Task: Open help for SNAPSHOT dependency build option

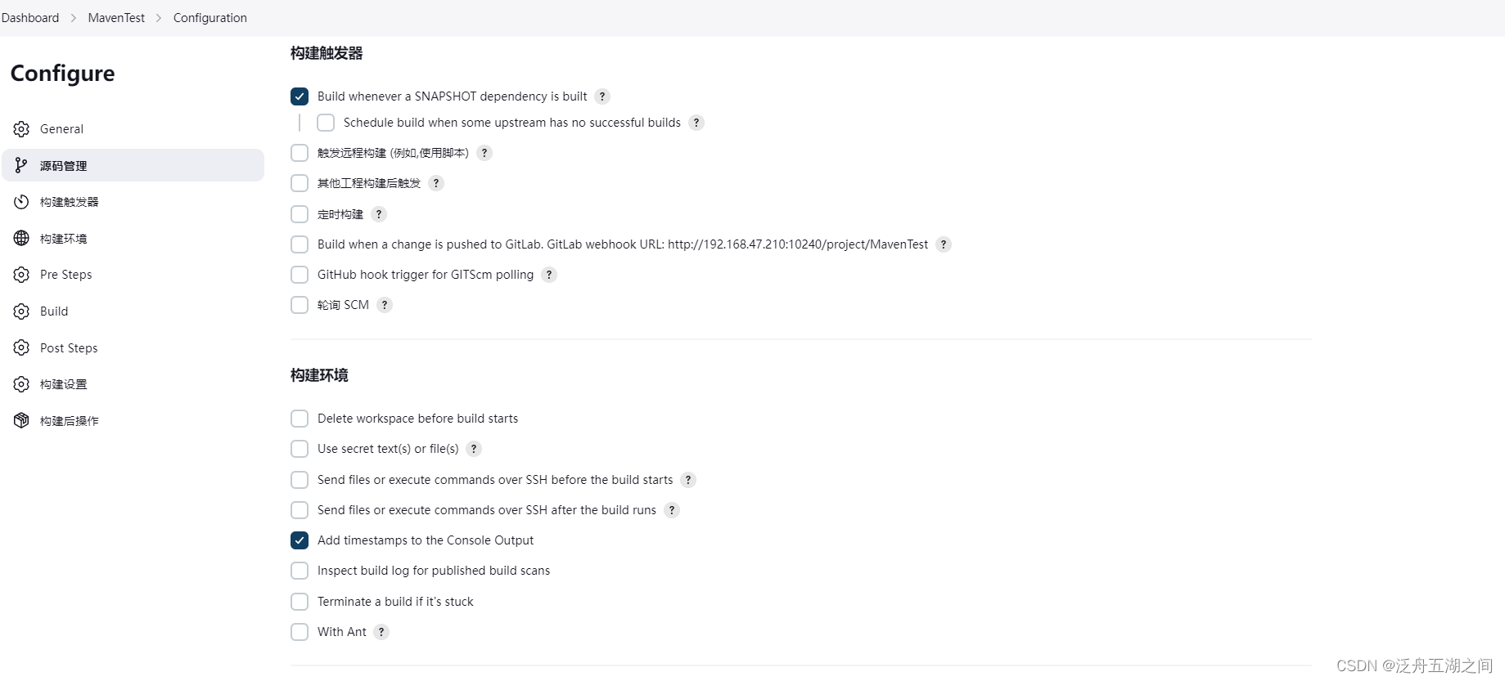Action: tap(602, 96)
